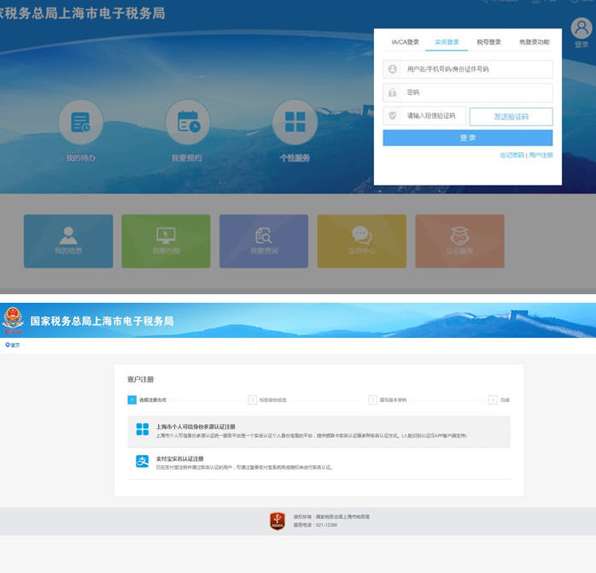Click the 发送验证码 button
Image resolution: width=596 pixels, height=573 pixels.
point(511,116)
